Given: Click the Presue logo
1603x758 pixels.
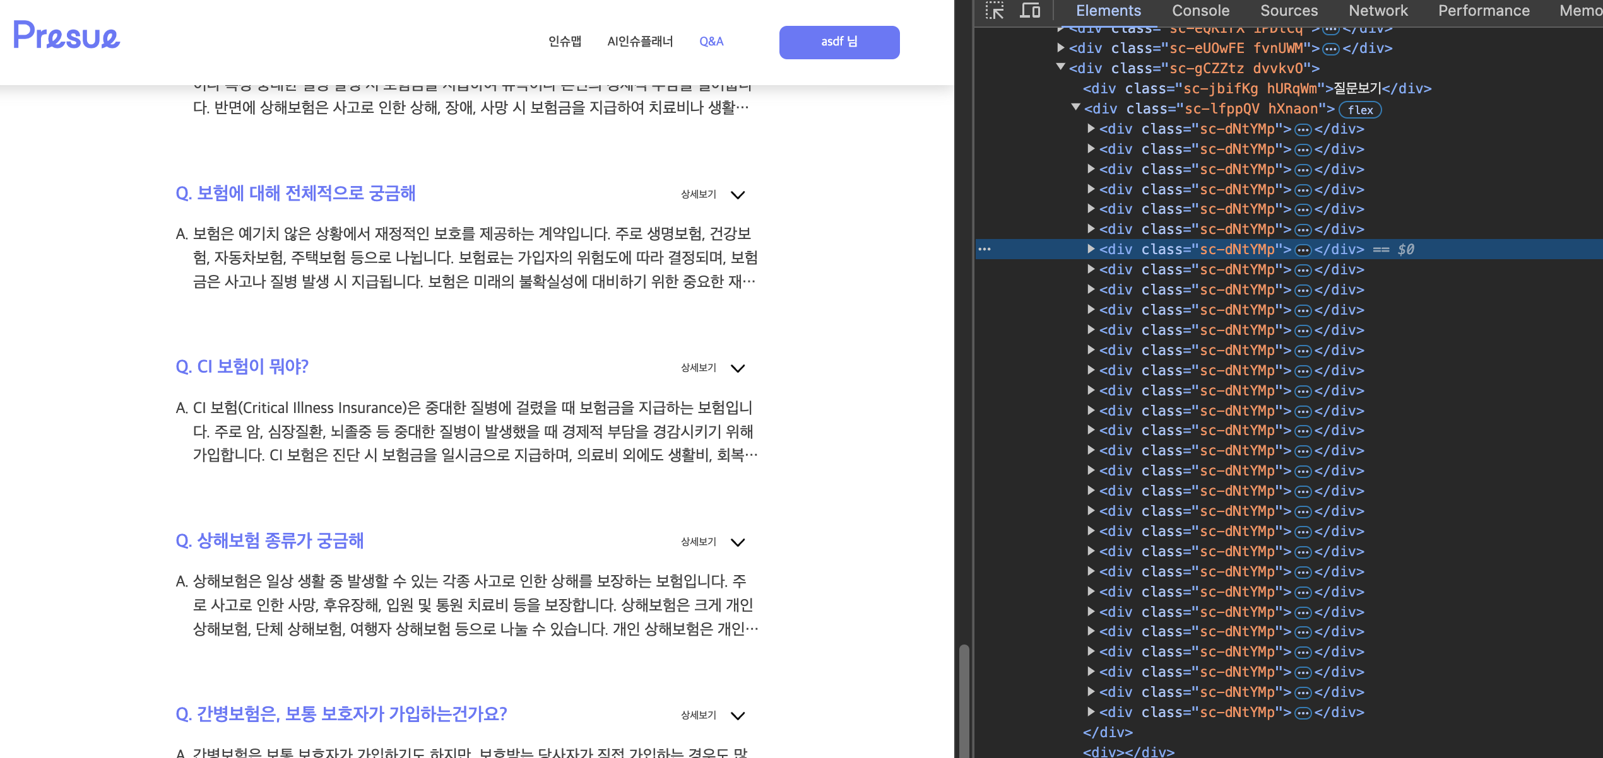Looking at the screenshot, I should (66, 35).
